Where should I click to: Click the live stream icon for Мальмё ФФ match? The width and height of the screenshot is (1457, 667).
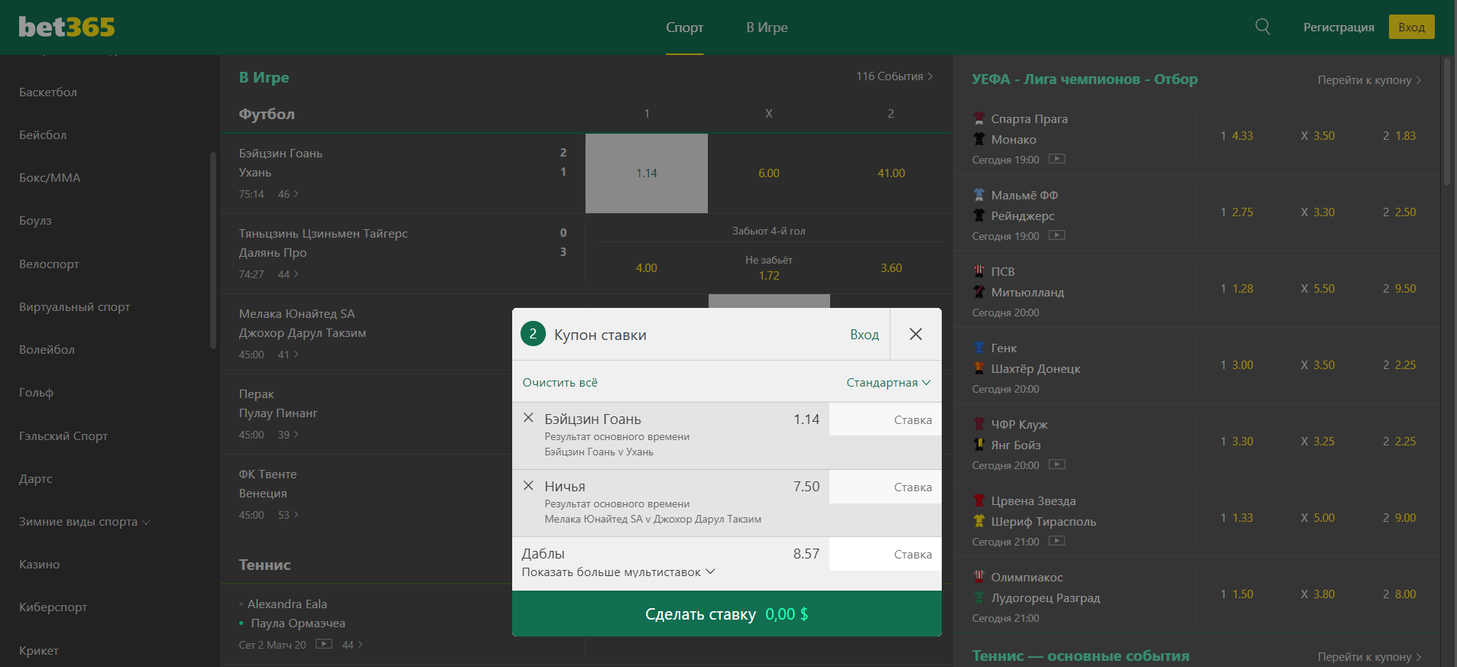click(1057, 235)
